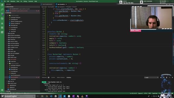Collapse the Open Editors section
The width and height of the screenshot is (174, 98).
pos(22,7)
